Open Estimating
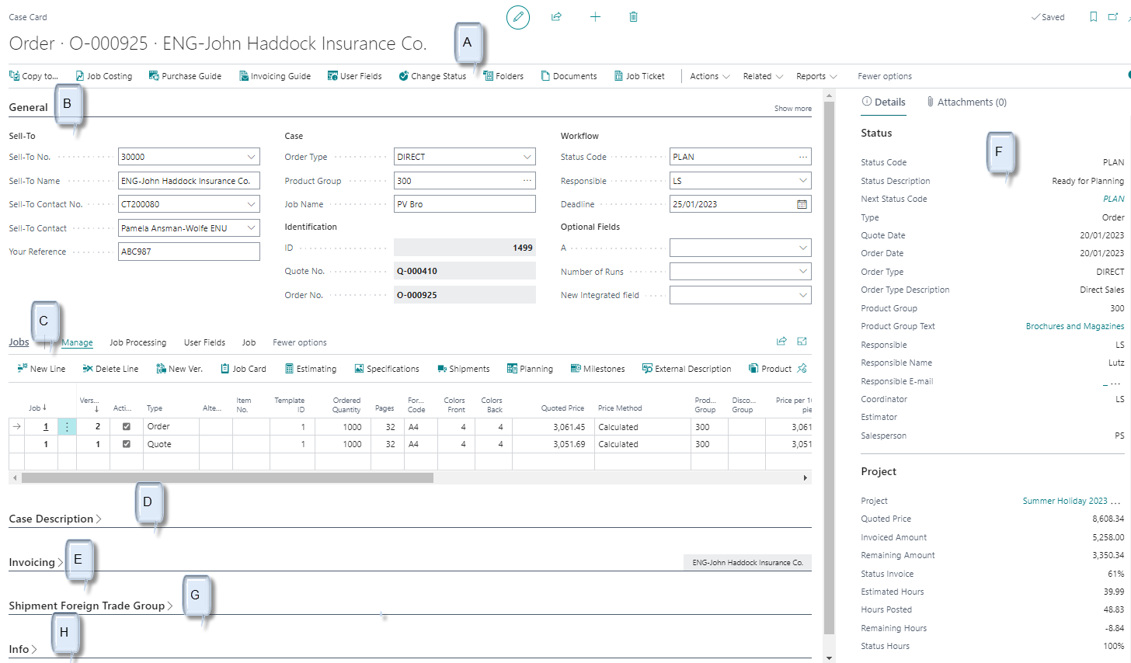 pyautogui.click(x=310, y=369)
